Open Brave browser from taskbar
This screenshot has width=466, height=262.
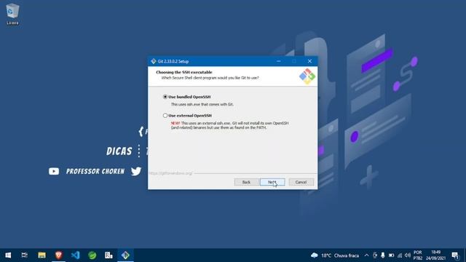(58, 255)
